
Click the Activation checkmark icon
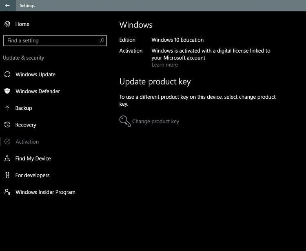tap(7, 142)
